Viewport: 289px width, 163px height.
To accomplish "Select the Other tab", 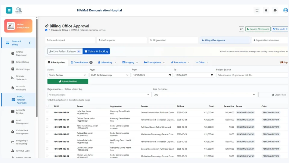I will (x=202, y=62).
